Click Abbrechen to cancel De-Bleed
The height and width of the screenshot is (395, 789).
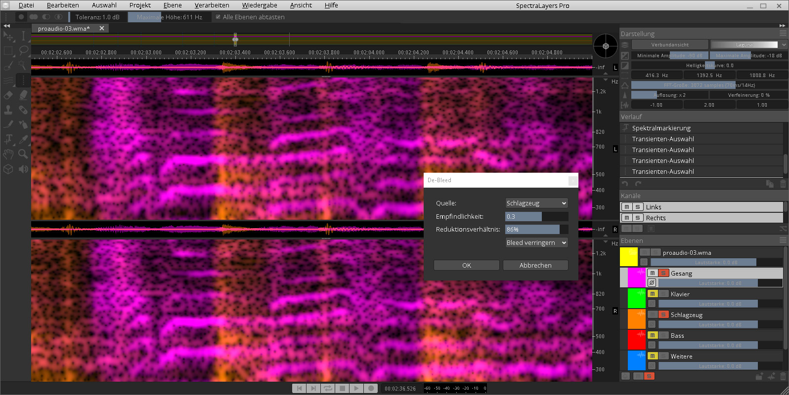pyautogui.click(x=535, y=265)
